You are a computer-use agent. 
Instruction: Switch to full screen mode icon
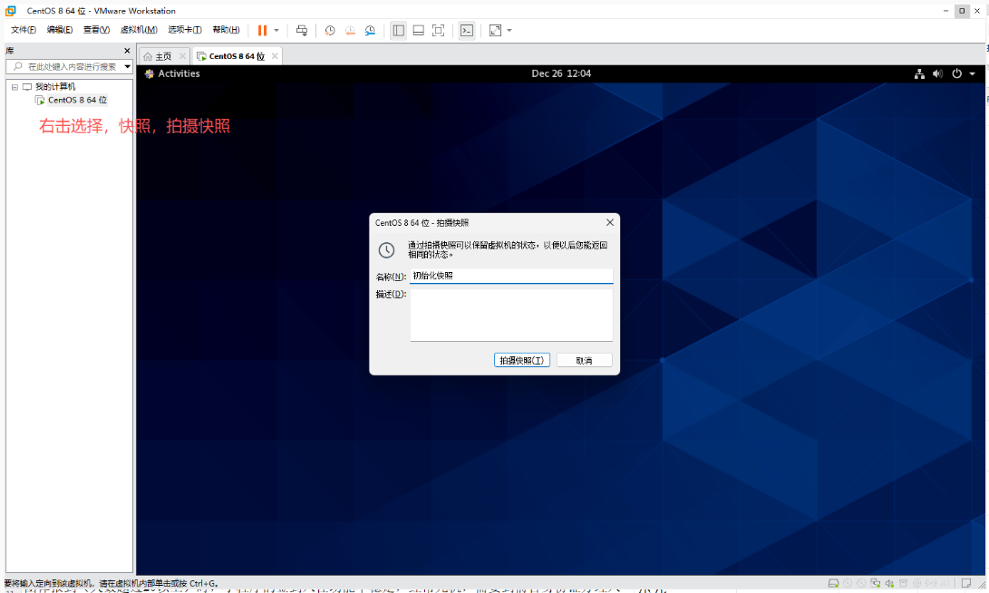(x=439, y=30)
